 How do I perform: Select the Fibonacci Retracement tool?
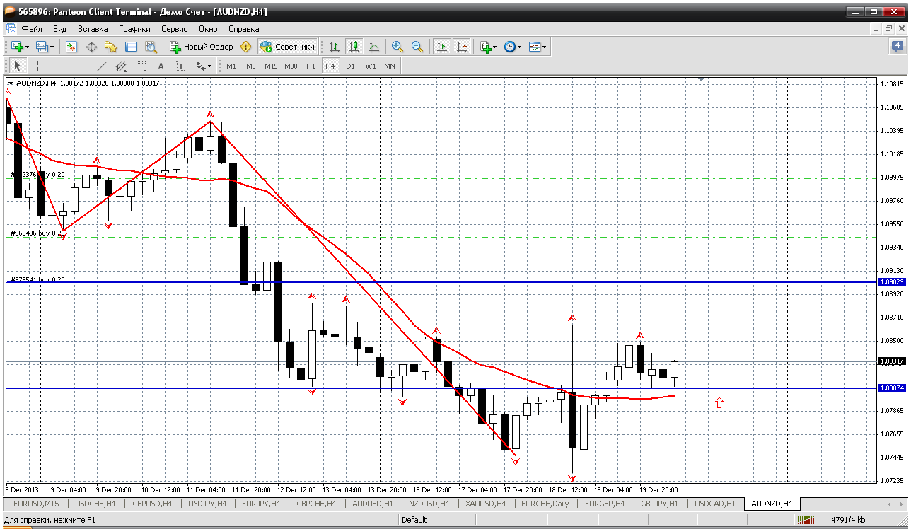(x=141, y=66)
